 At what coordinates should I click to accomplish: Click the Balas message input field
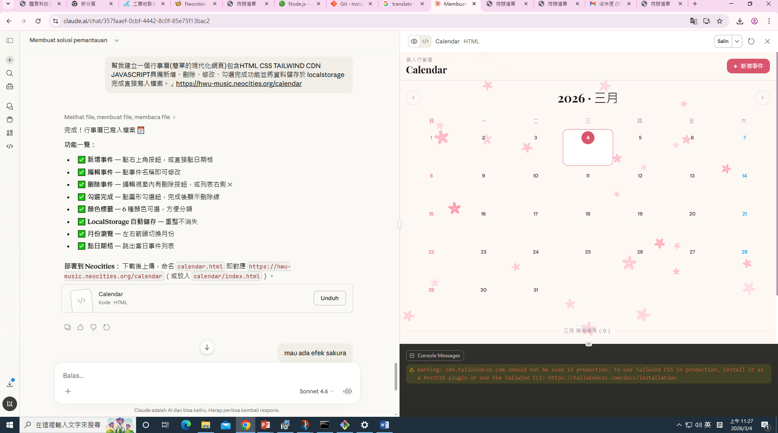tap(207, 375)
